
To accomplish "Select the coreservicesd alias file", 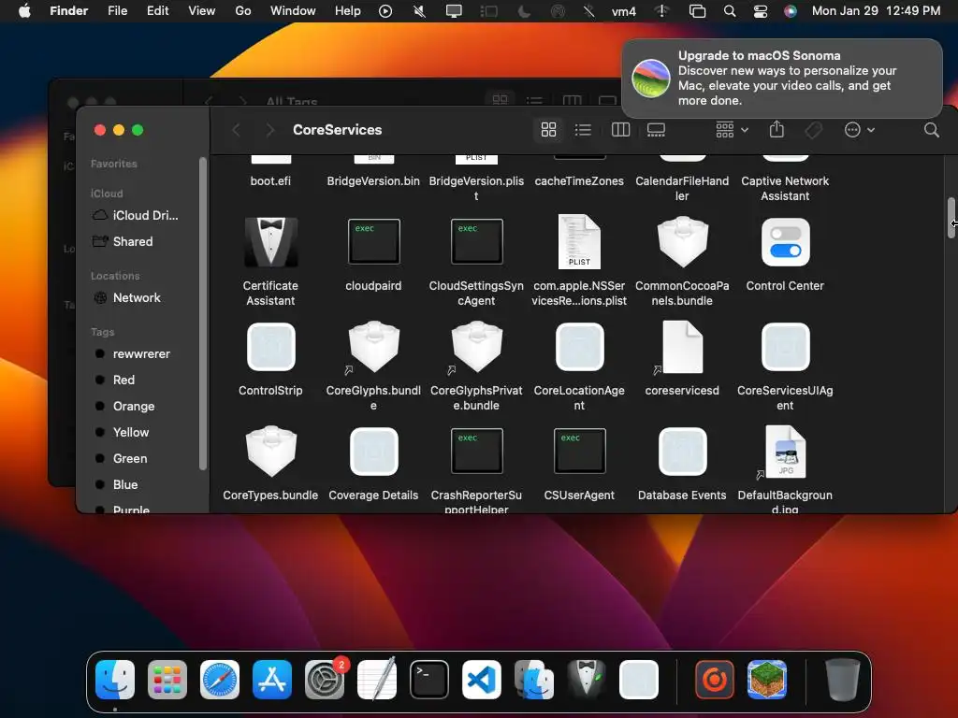I will point(682,347).
